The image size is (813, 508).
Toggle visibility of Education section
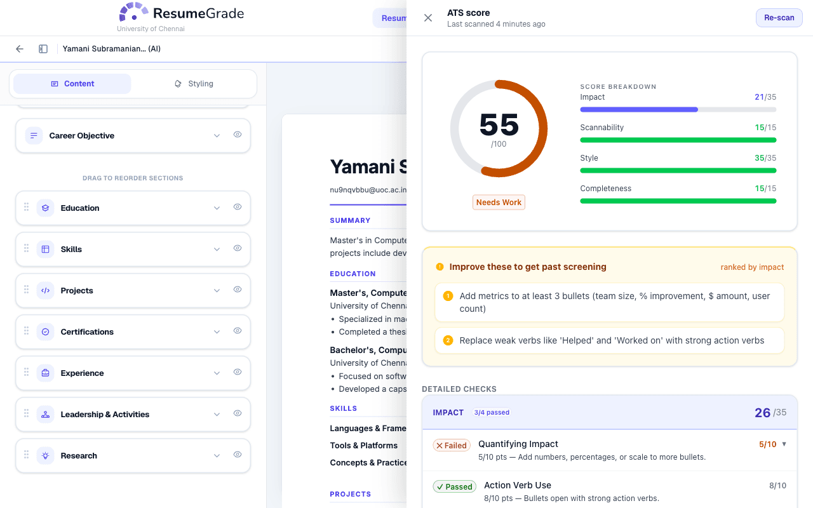point(238,207)
